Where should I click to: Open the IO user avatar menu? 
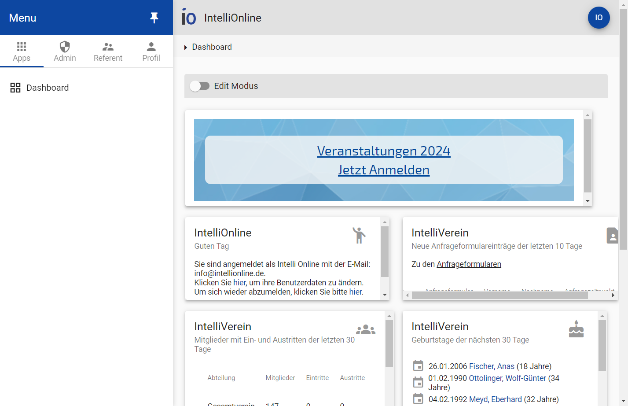599,18
